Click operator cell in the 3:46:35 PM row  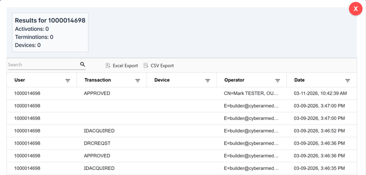click(x=251, y=168)
